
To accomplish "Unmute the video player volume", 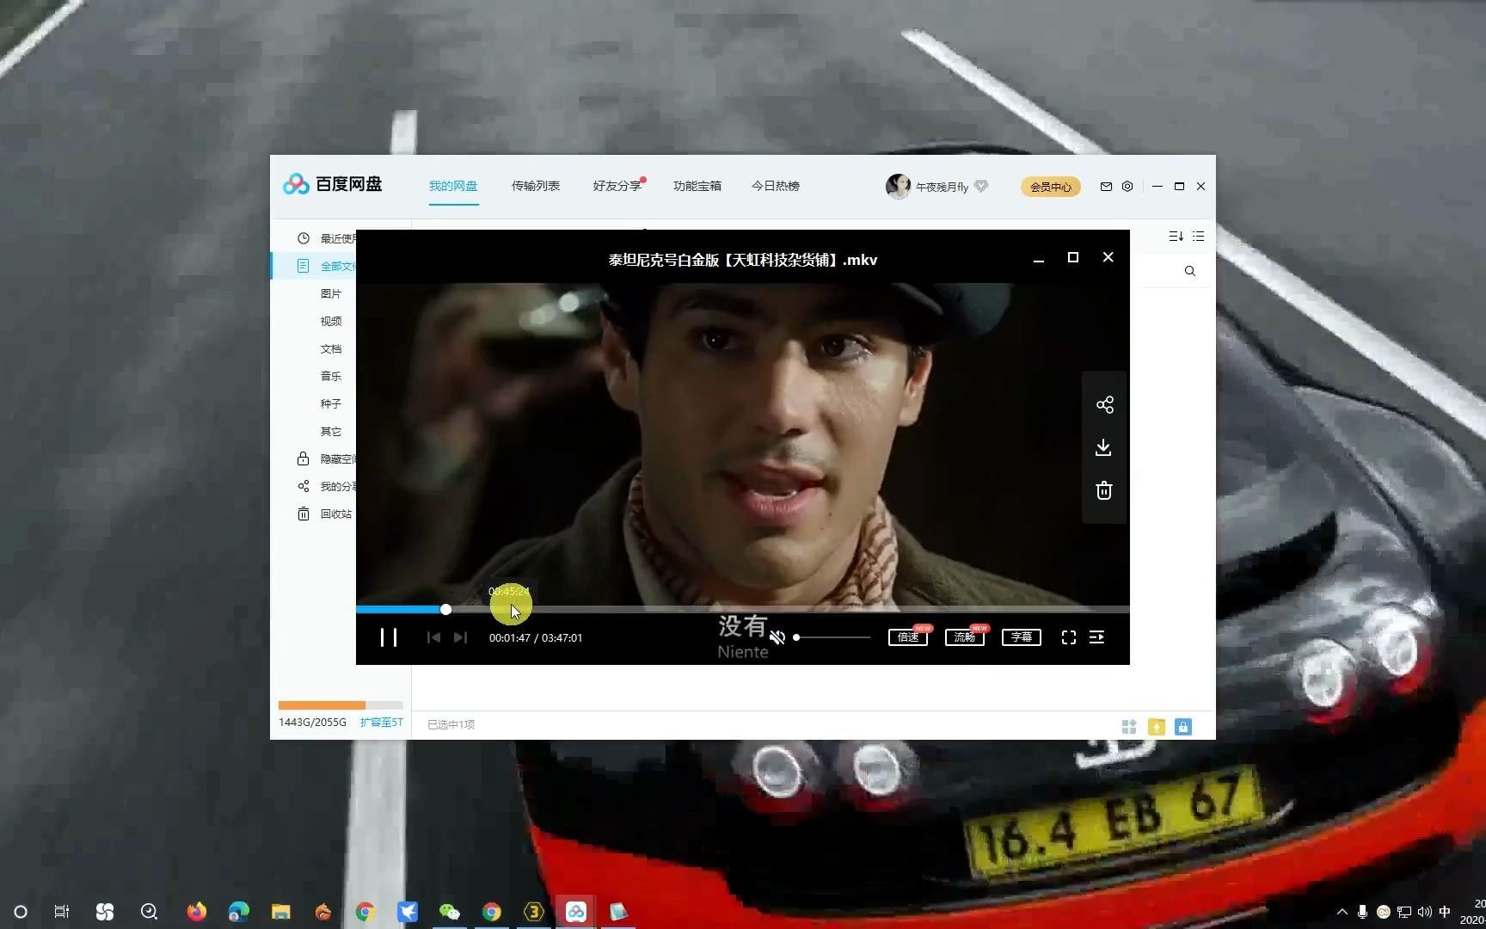I will 777,637.
